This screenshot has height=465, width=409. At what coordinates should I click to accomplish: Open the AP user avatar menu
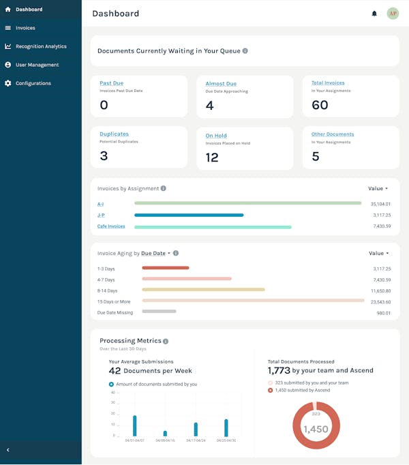(393, 14)
